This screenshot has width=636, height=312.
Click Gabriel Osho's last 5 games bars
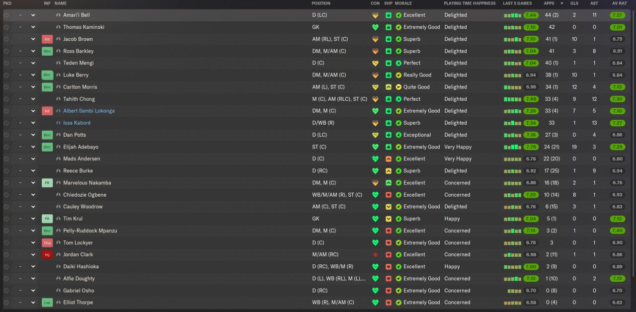coord(514,291)
